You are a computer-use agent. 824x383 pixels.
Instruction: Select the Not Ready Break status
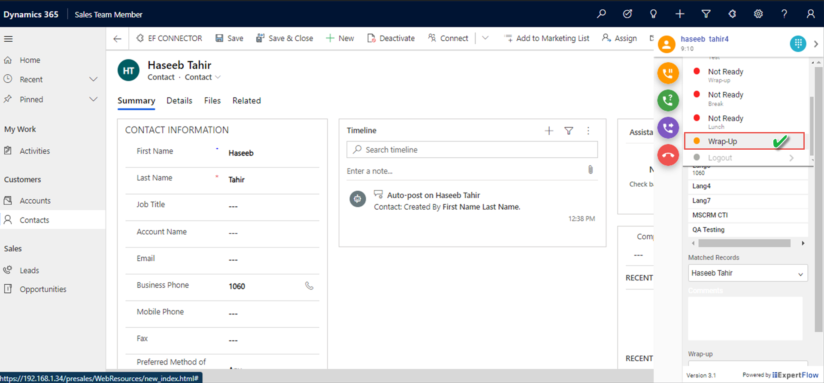725,98
